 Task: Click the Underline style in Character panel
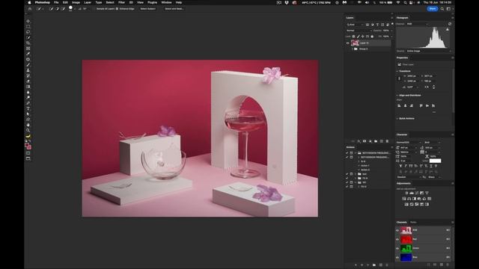431,166
